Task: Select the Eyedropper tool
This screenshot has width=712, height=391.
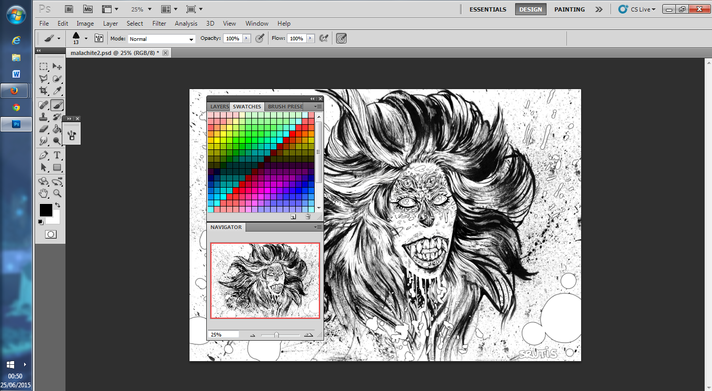Action: (x=57, y=91)
